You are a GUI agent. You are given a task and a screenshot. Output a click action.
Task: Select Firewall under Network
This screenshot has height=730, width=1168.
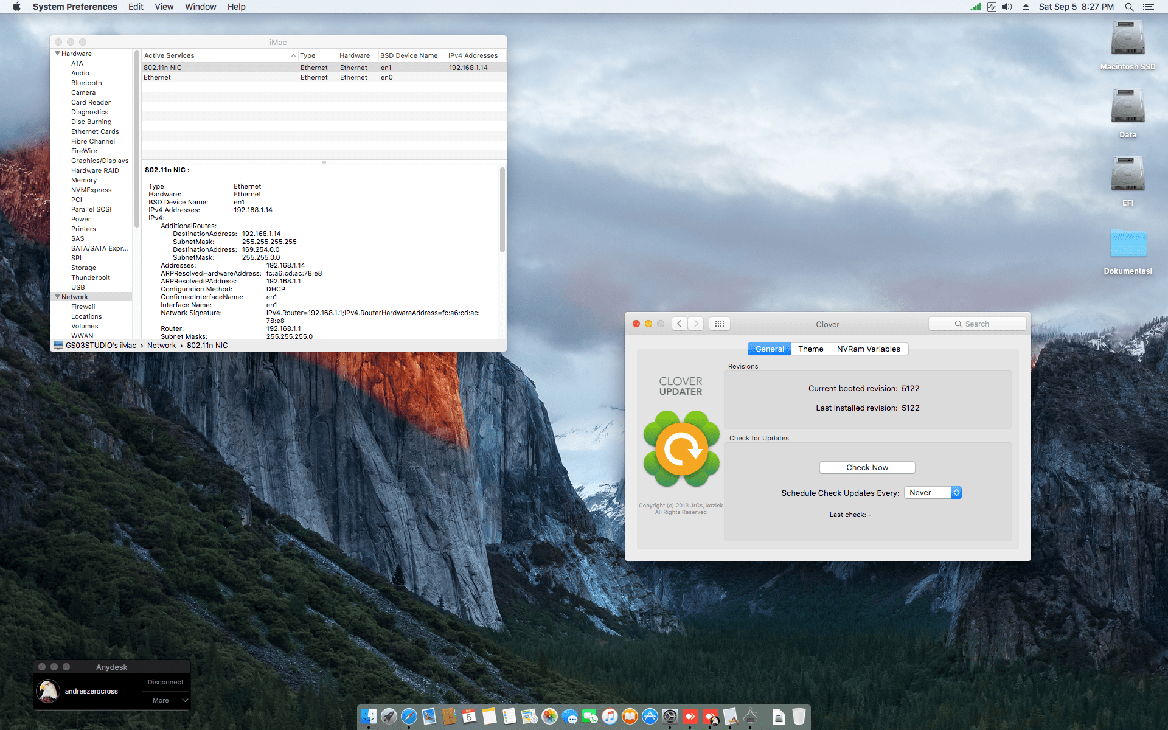click(x=83, y=307)
